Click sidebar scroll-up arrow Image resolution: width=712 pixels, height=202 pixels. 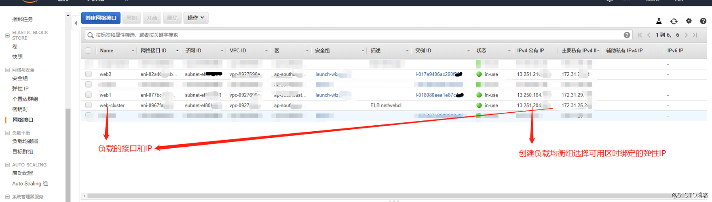(x=68, y=15)
